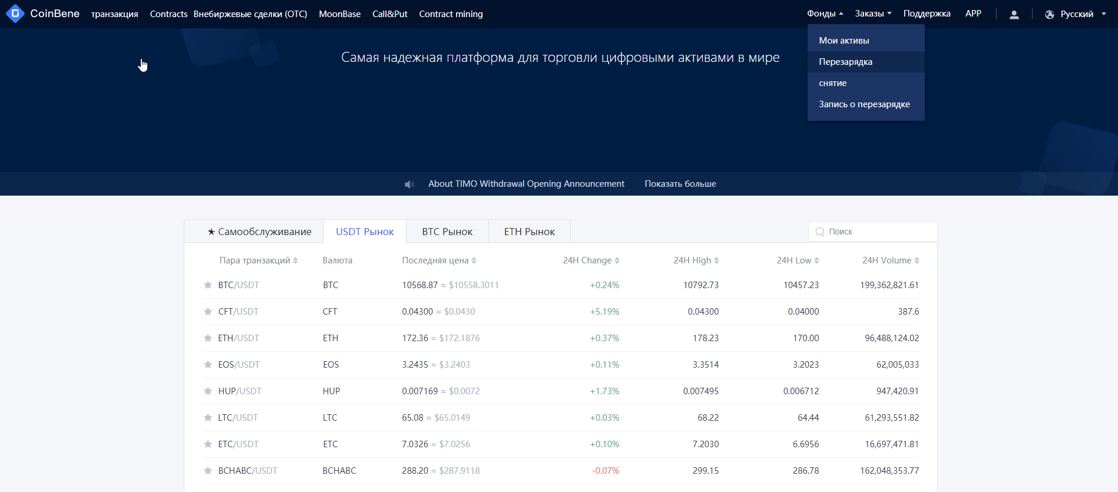
Task: Click the ETC/USDT pair name
Action: click(x=238, y=444)
